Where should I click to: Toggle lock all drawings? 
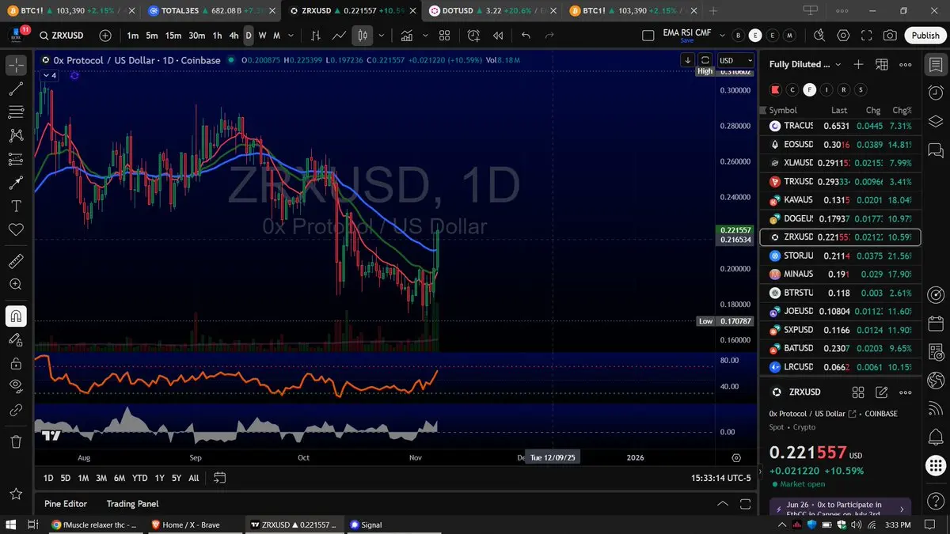pyautogui.click(x=16, y=363)
